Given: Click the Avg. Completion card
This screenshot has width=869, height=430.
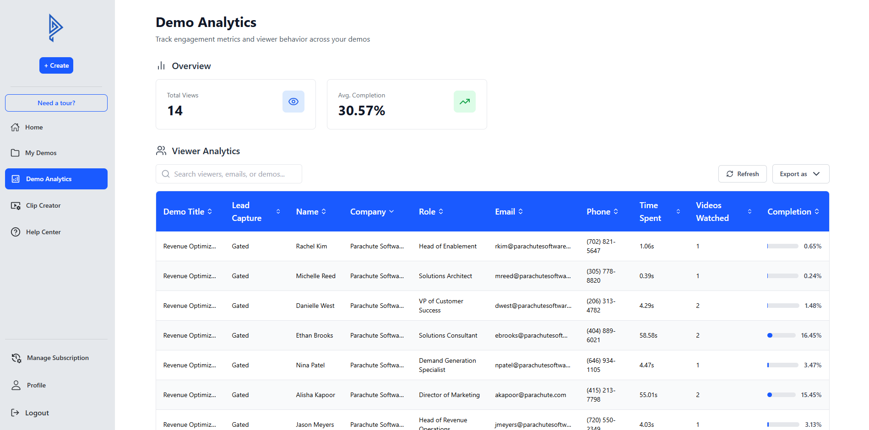Looking at the screenshot, I should [407, 104].
